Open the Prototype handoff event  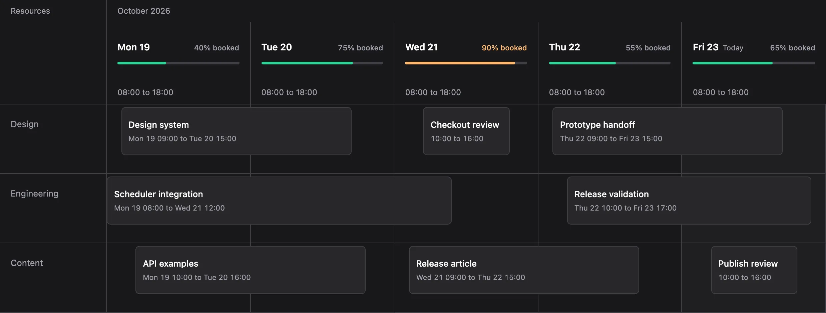click(667, 131)
